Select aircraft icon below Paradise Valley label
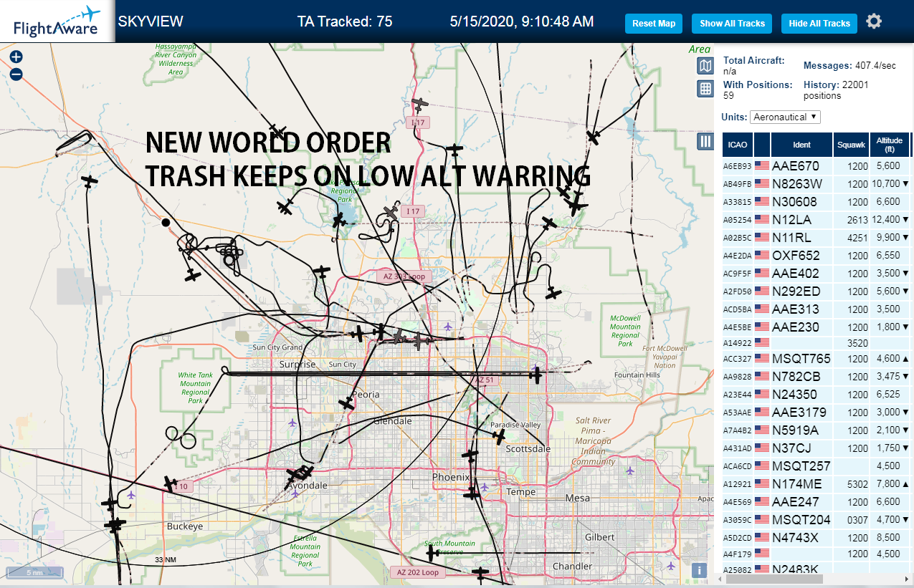Image resolution: width=914 pixels, height=588 pixels. 500,436
